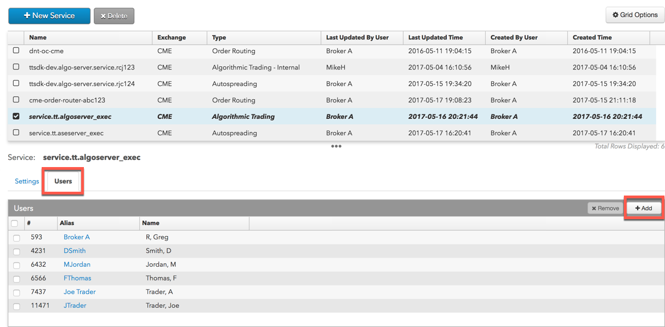Image resolution: width=665 pixels, height=327 pixels.
Task: Click the Delete service button
Action: pyautogui.click(x=114, y=16)
